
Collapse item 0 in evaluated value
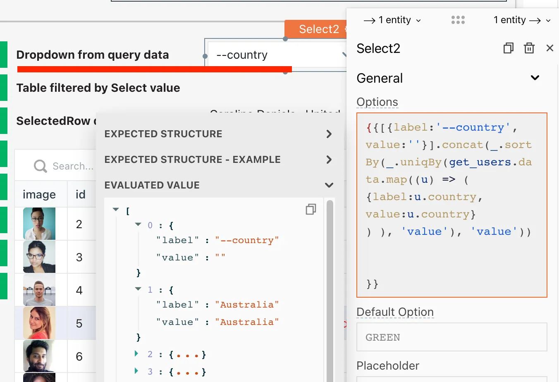[138, 224]
